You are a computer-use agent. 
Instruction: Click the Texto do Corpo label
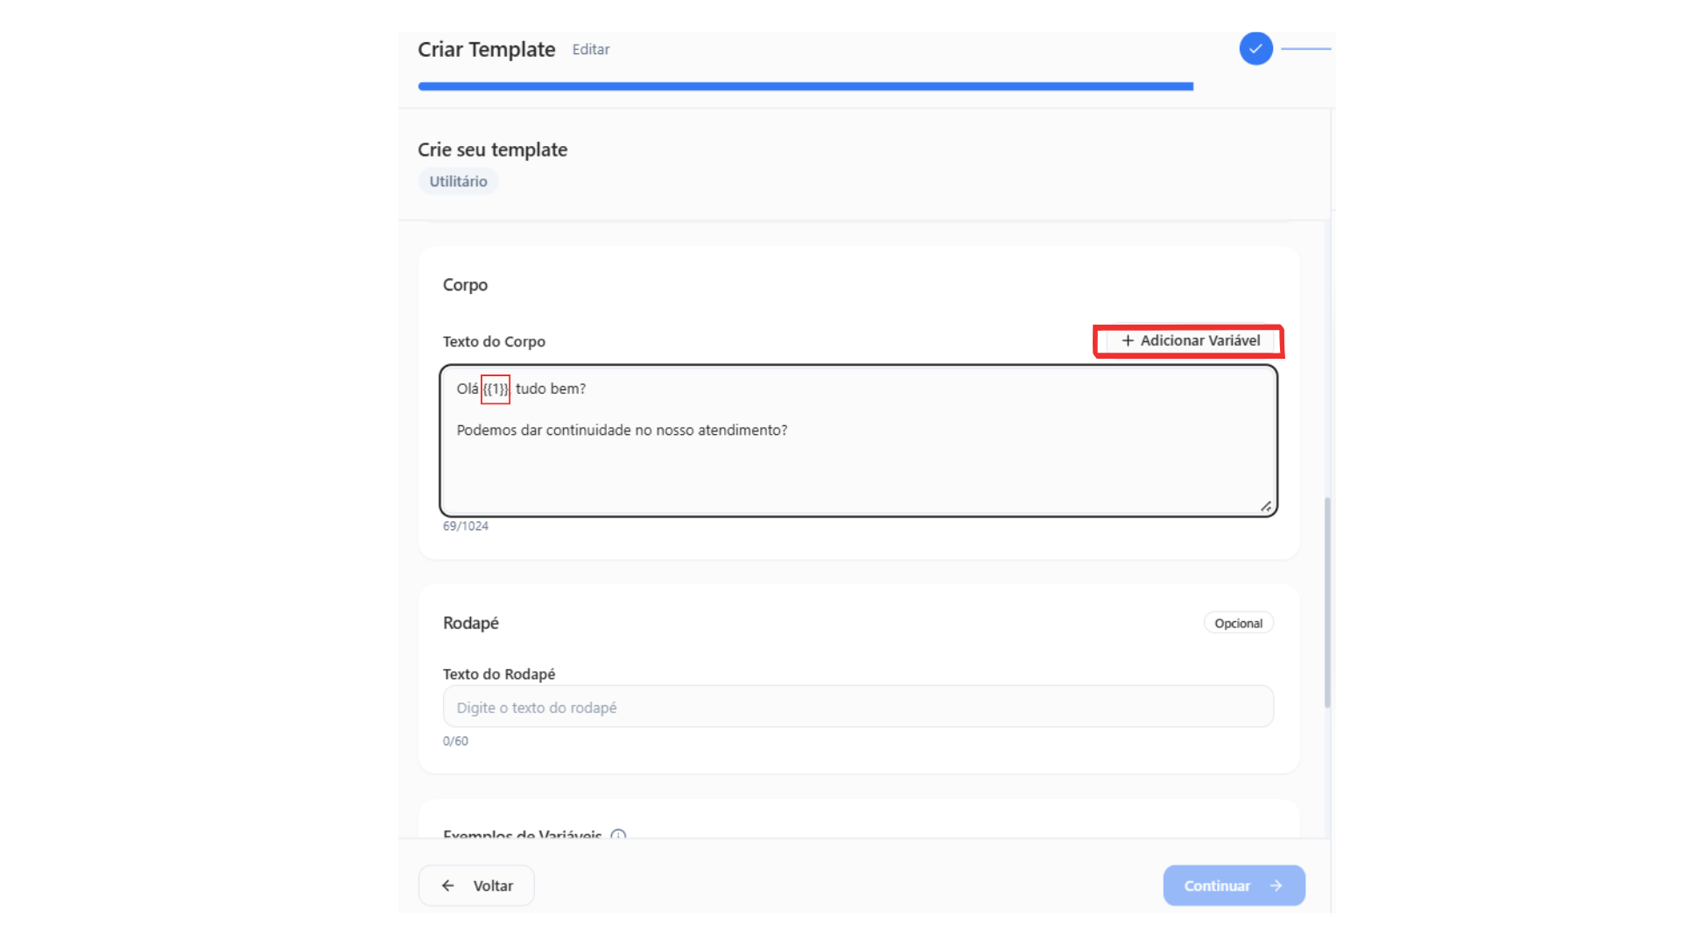pyautogui.click(x=494, y=341)
